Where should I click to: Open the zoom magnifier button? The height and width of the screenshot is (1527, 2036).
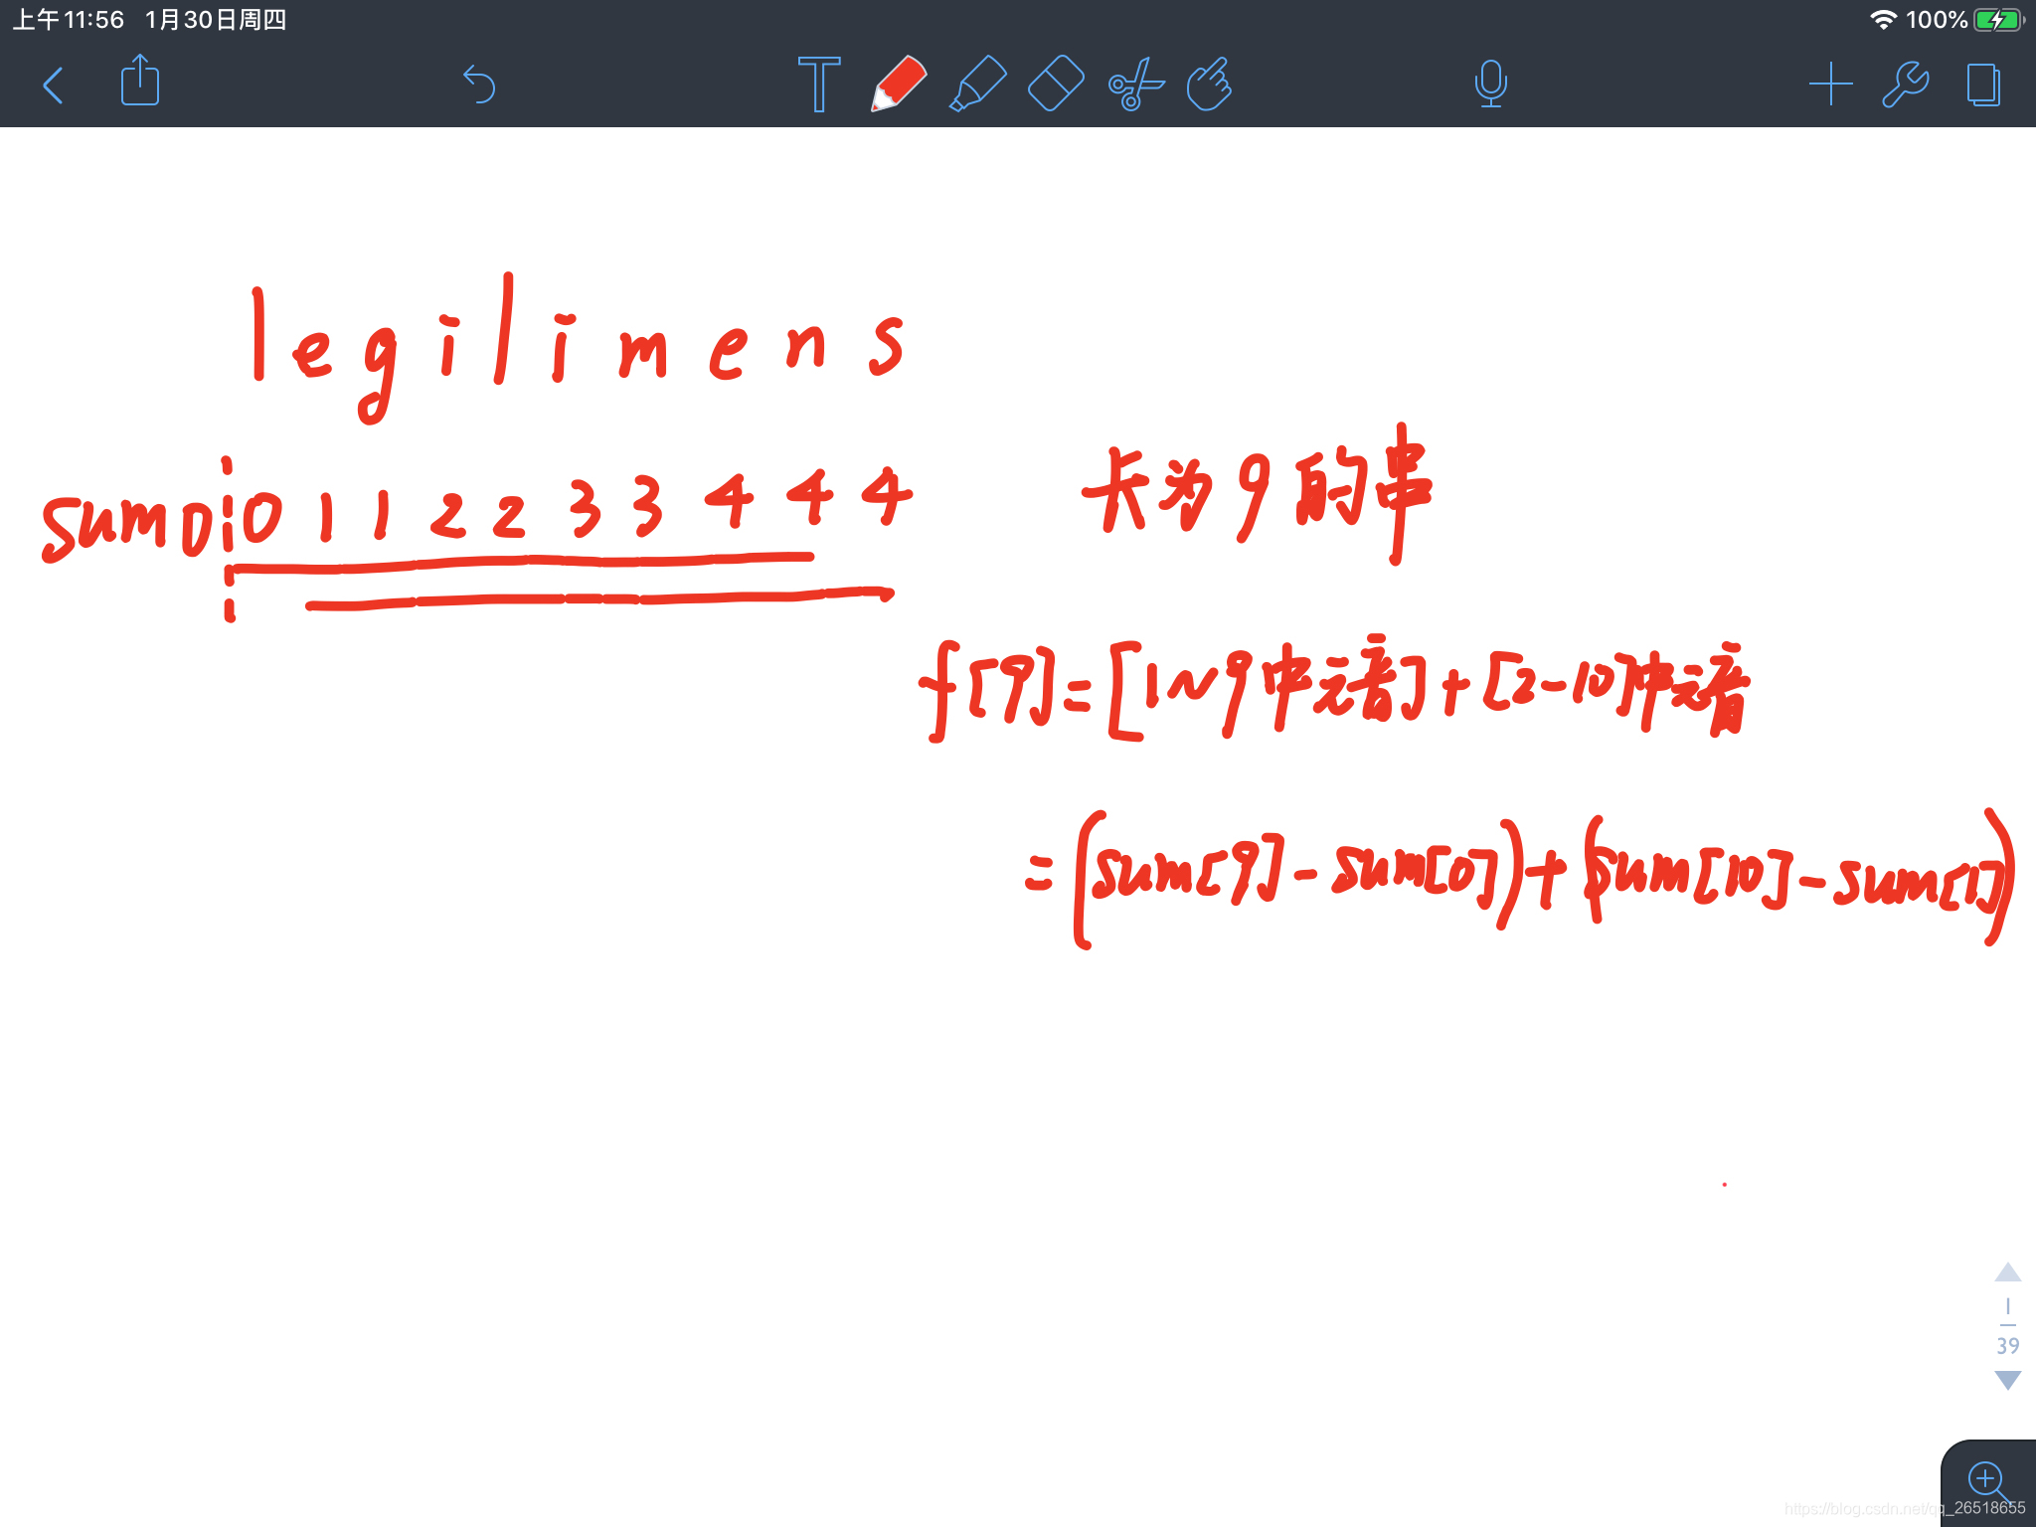1988,1481
